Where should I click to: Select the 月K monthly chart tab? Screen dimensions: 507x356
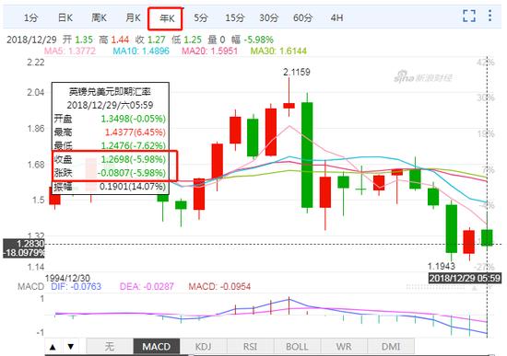pos(133,17)
